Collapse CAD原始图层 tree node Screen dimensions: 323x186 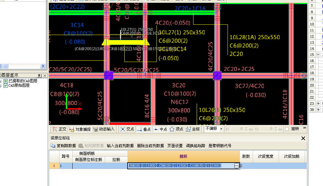1,86
